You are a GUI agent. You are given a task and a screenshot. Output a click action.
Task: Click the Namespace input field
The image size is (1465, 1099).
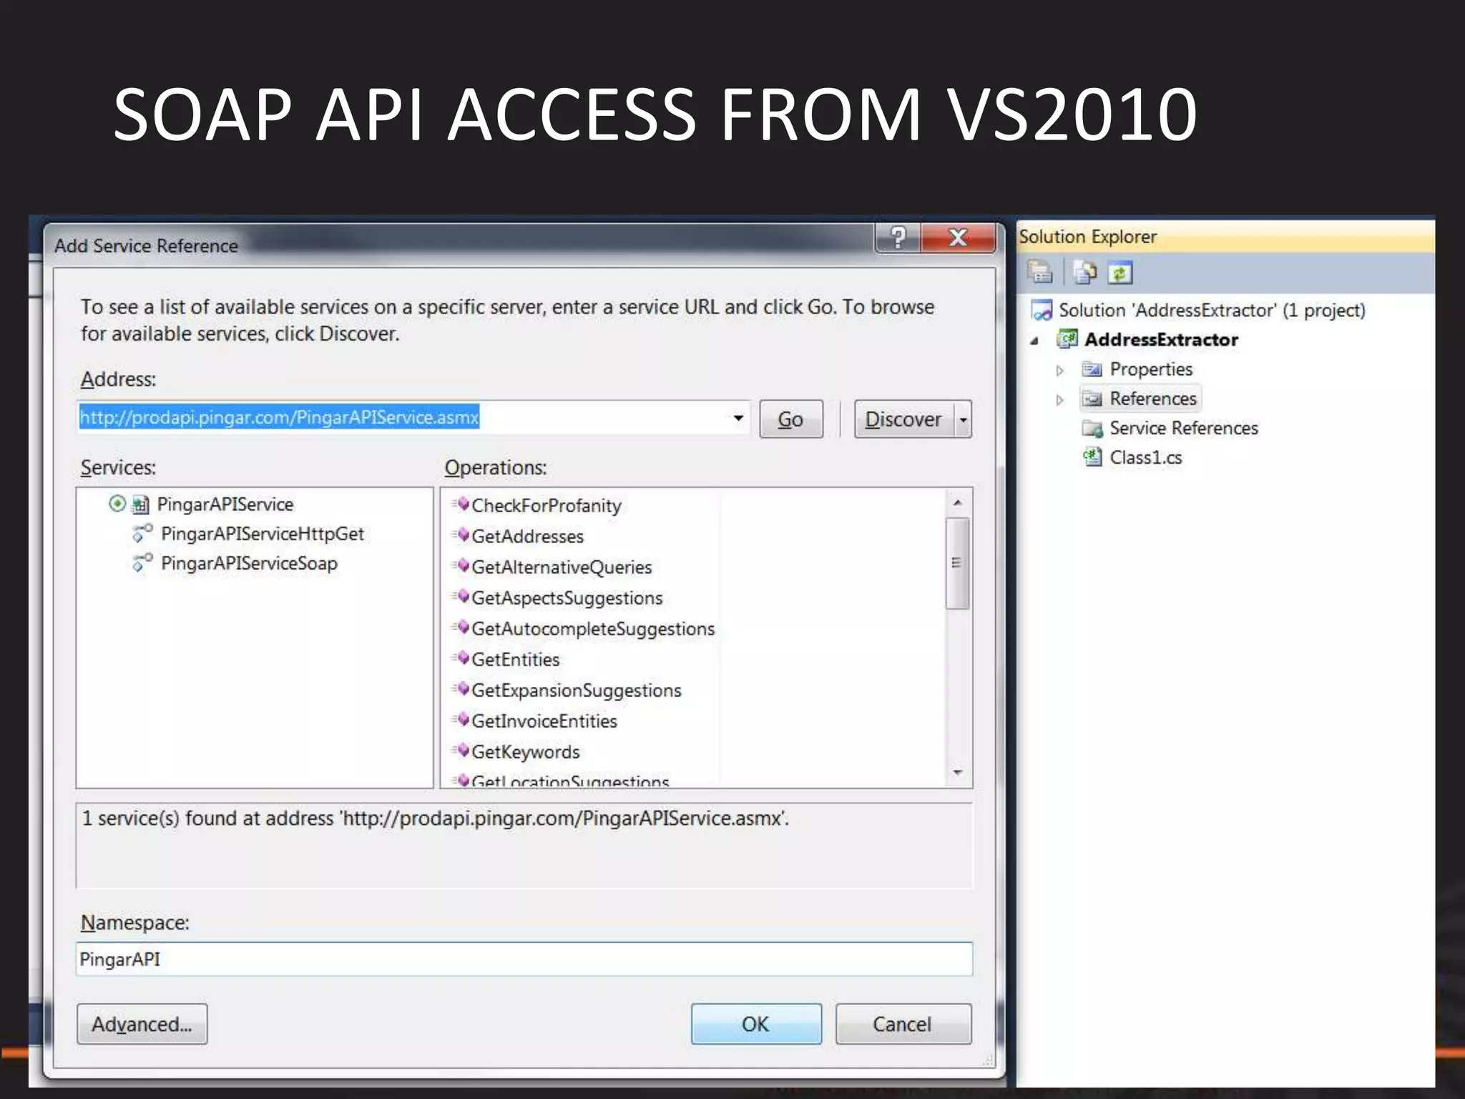tap(524, 959)
